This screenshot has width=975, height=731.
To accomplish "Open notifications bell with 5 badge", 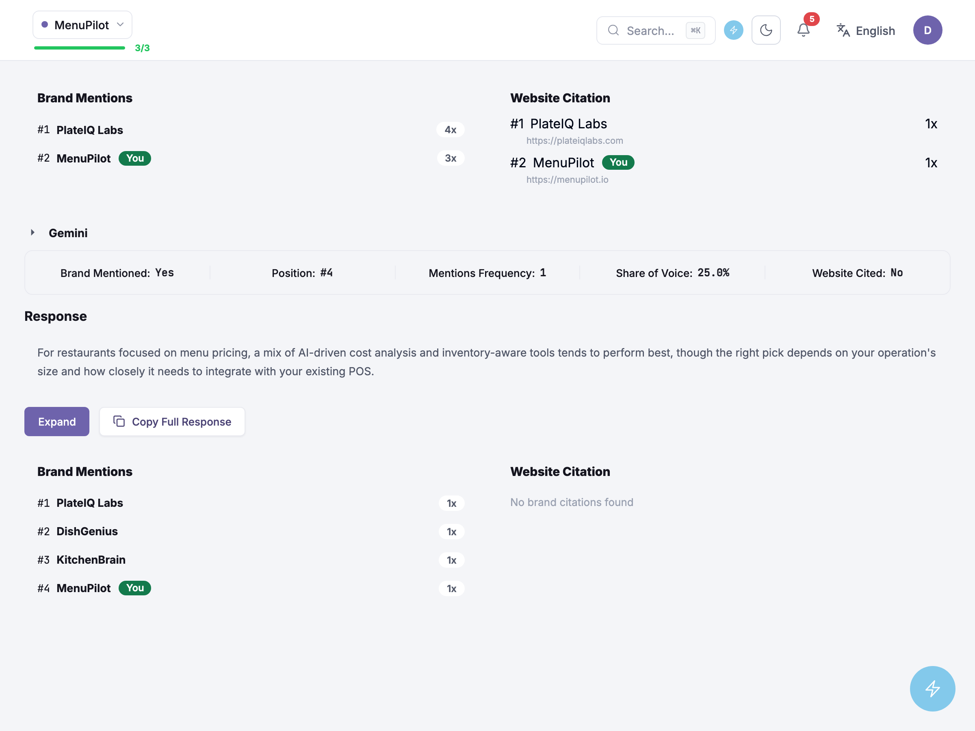I will (803, 30).
